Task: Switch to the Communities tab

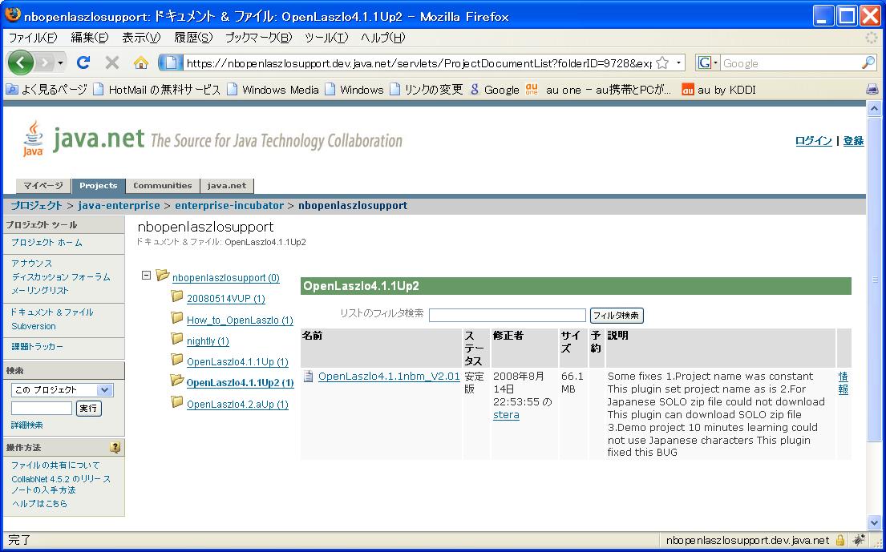Action: pos(162,186)
